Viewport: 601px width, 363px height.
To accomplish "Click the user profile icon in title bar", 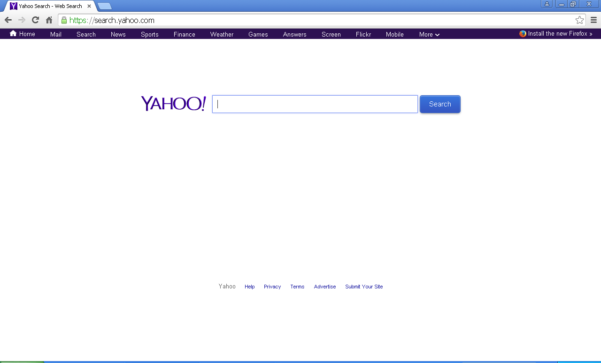I will 547,4.
